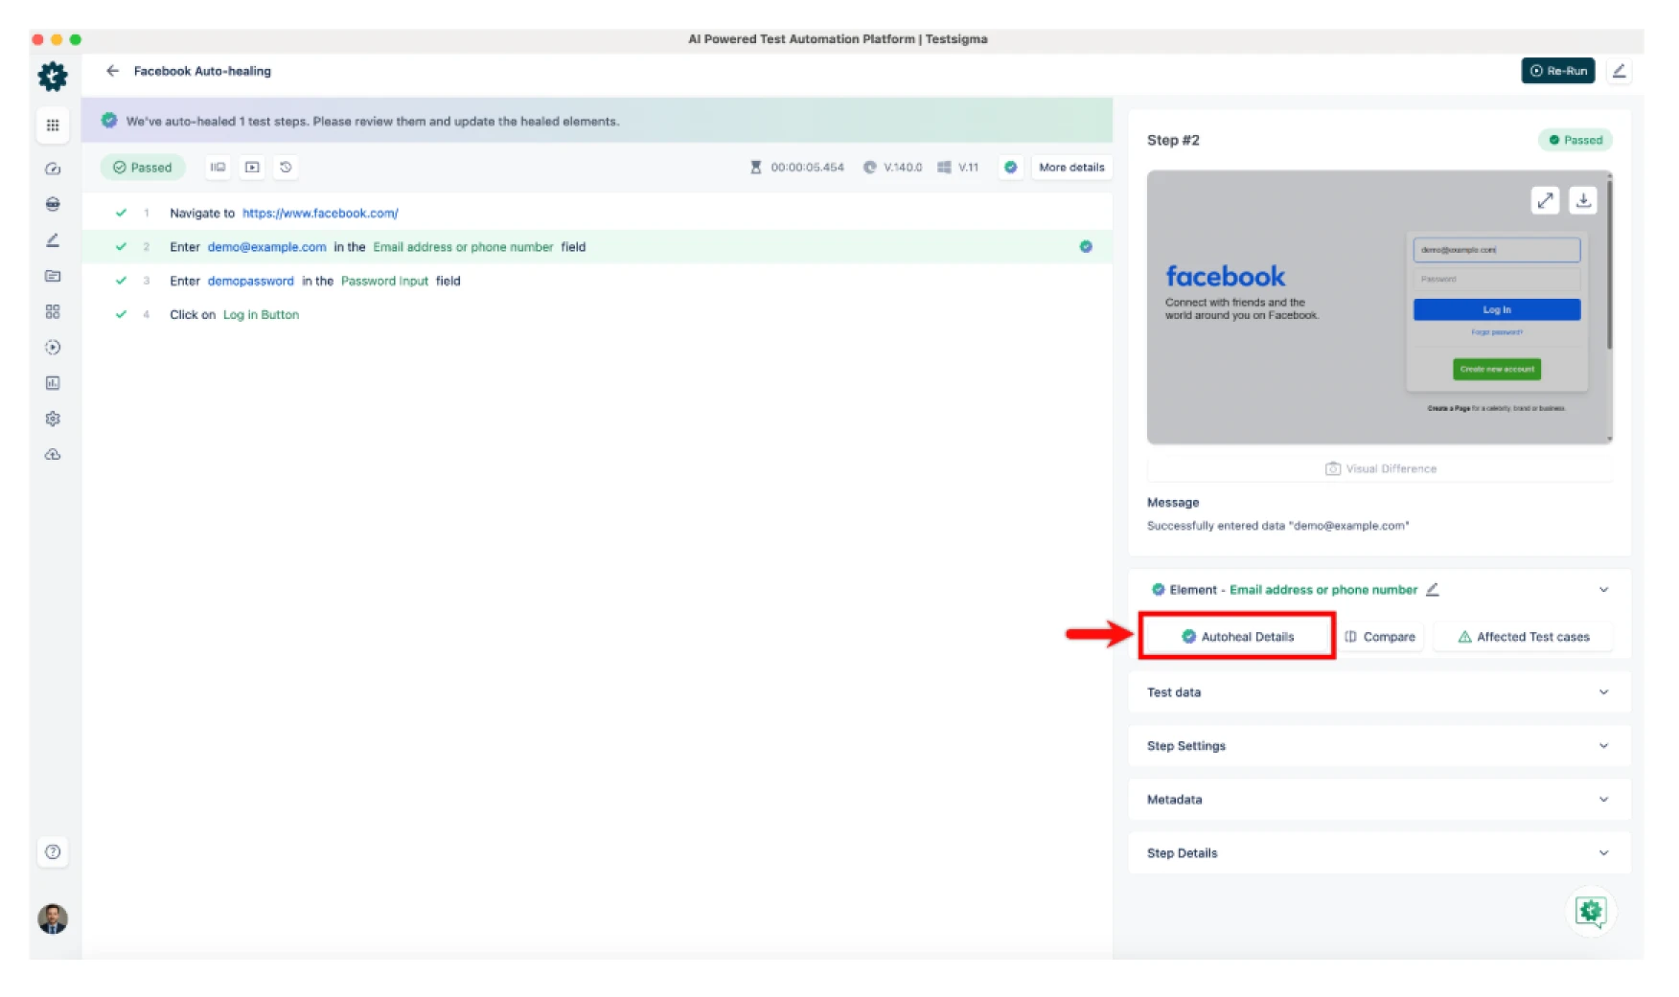The width and height of the screenshot is (1679, 997).
Task: Open the https://www.facebook.com/ link
Action: pyautogui.click(x=320, y=214)
